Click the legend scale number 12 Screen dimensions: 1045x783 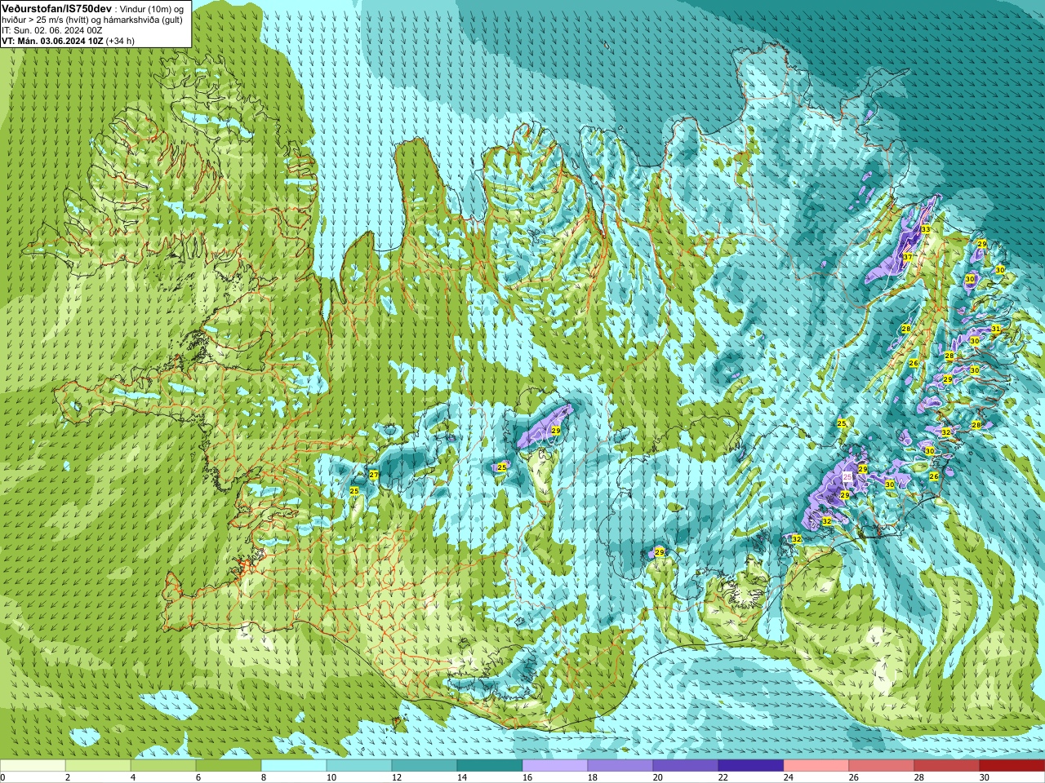tap(396, 777)
